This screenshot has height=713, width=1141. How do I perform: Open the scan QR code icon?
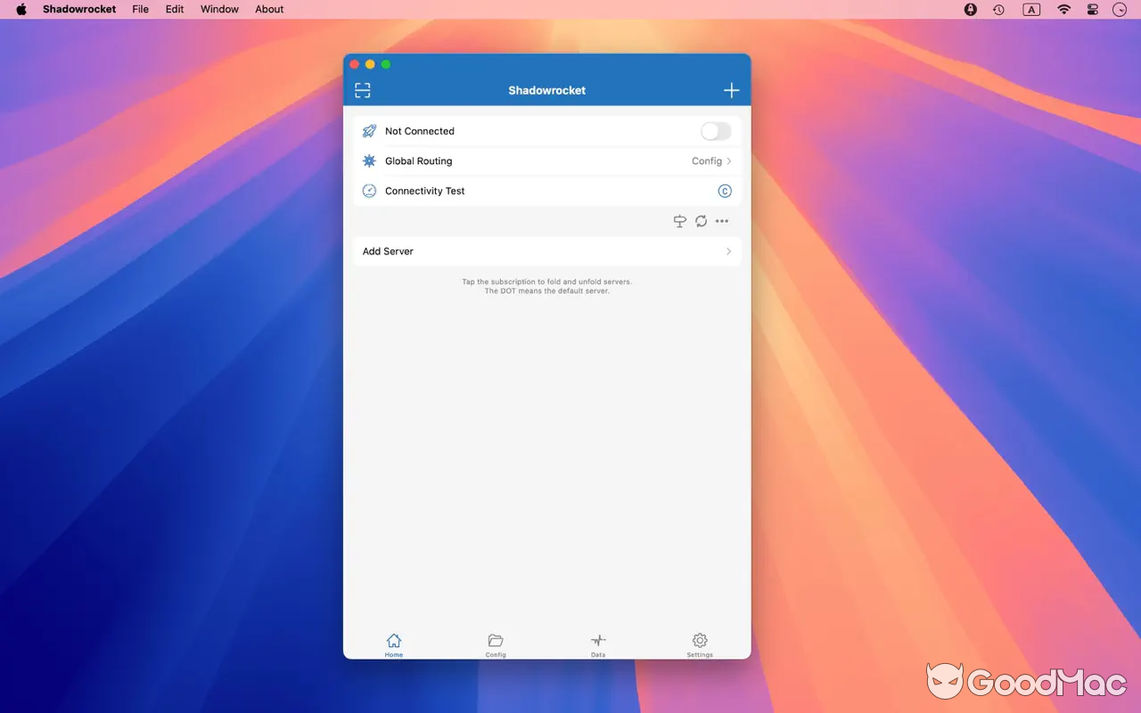[x=362, y=90]
